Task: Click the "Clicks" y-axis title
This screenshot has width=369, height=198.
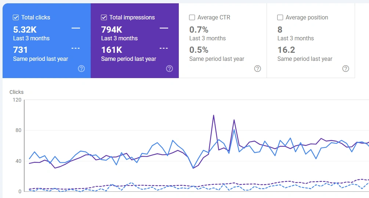Action: [17, 92]
